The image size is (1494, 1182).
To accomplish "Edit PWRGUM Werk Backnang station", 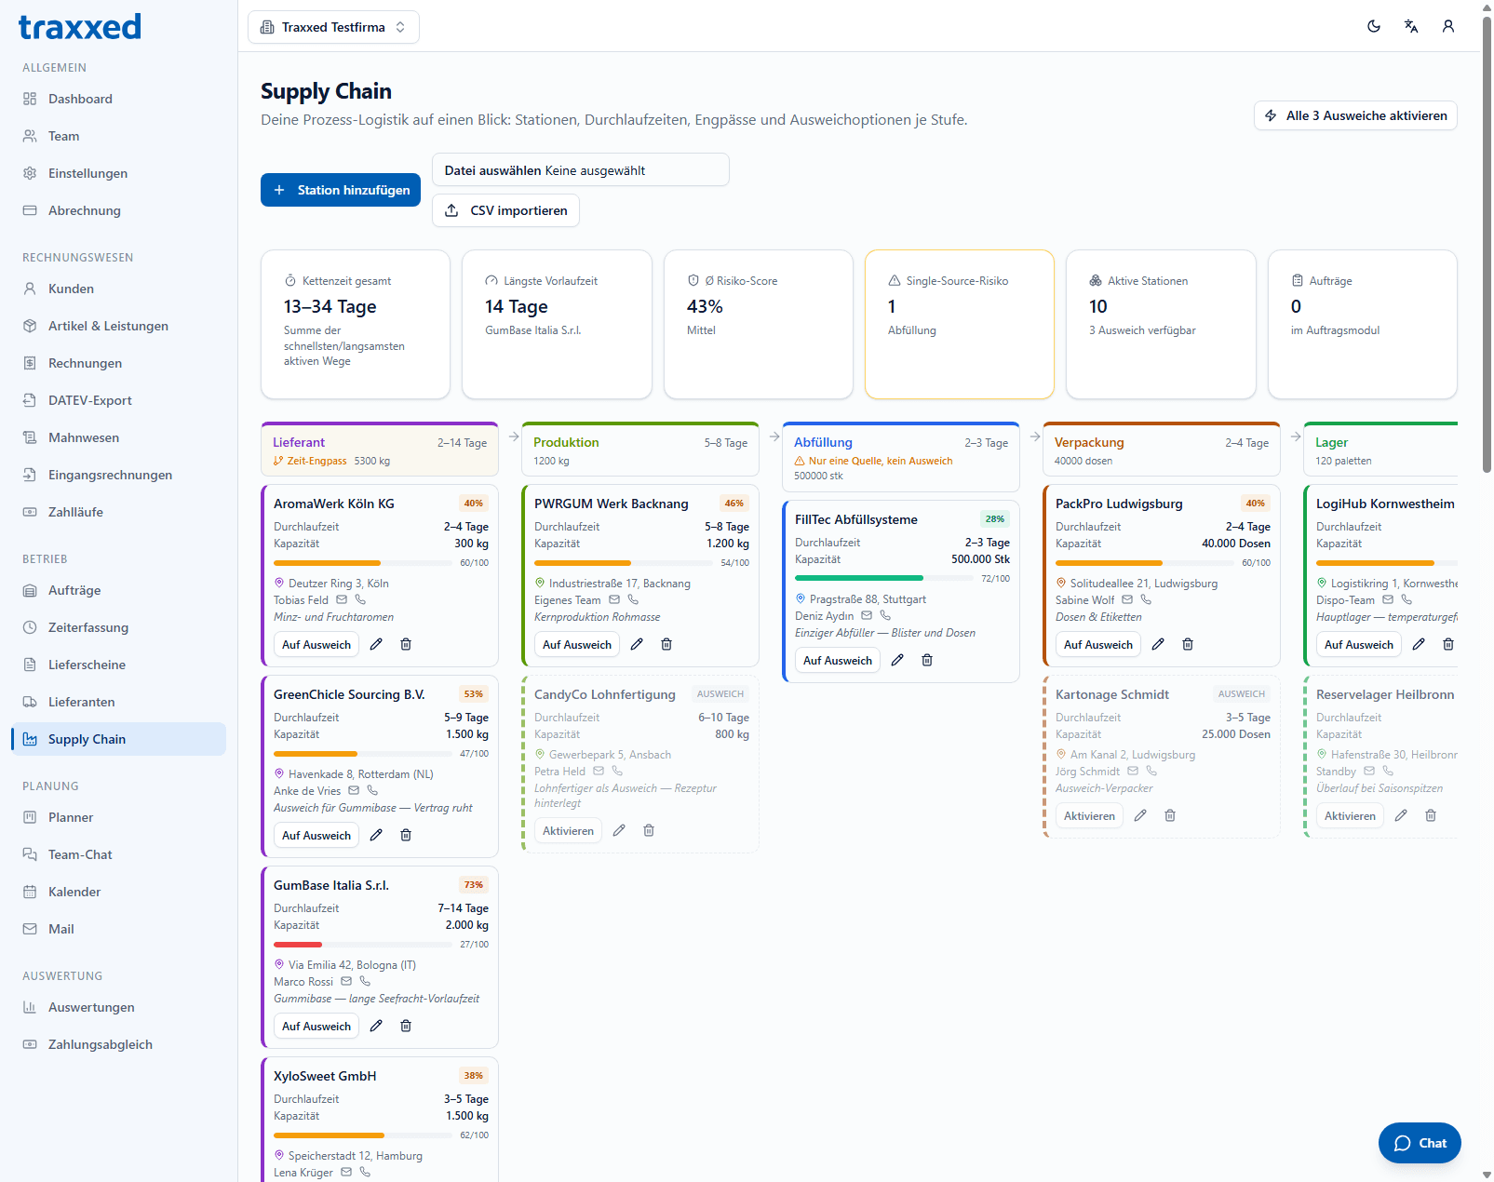I will pyautogui.click(x=637, y=644).
